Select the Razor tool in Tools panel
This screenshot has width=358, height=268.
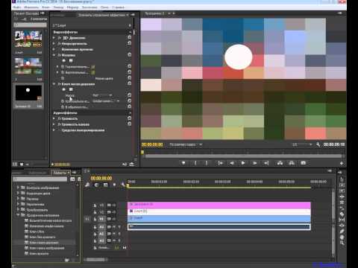[x=342, y=214]
